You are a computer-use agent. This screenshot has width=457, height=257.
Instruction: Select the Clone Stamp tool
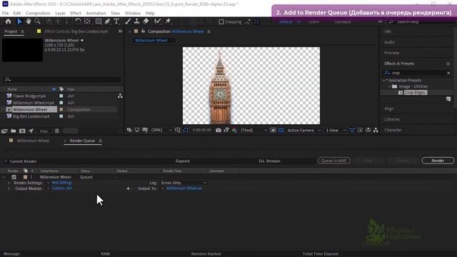[136, 21]
